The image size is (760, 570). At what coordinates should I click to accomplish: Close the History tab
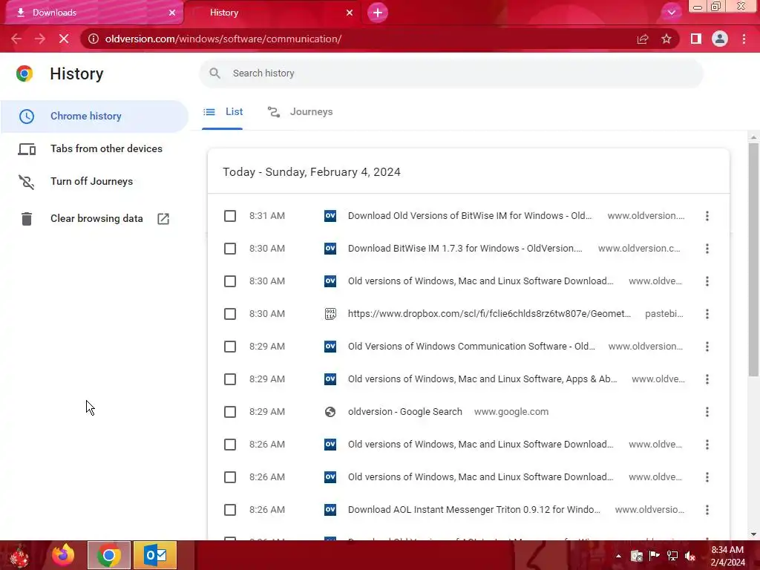350,13
